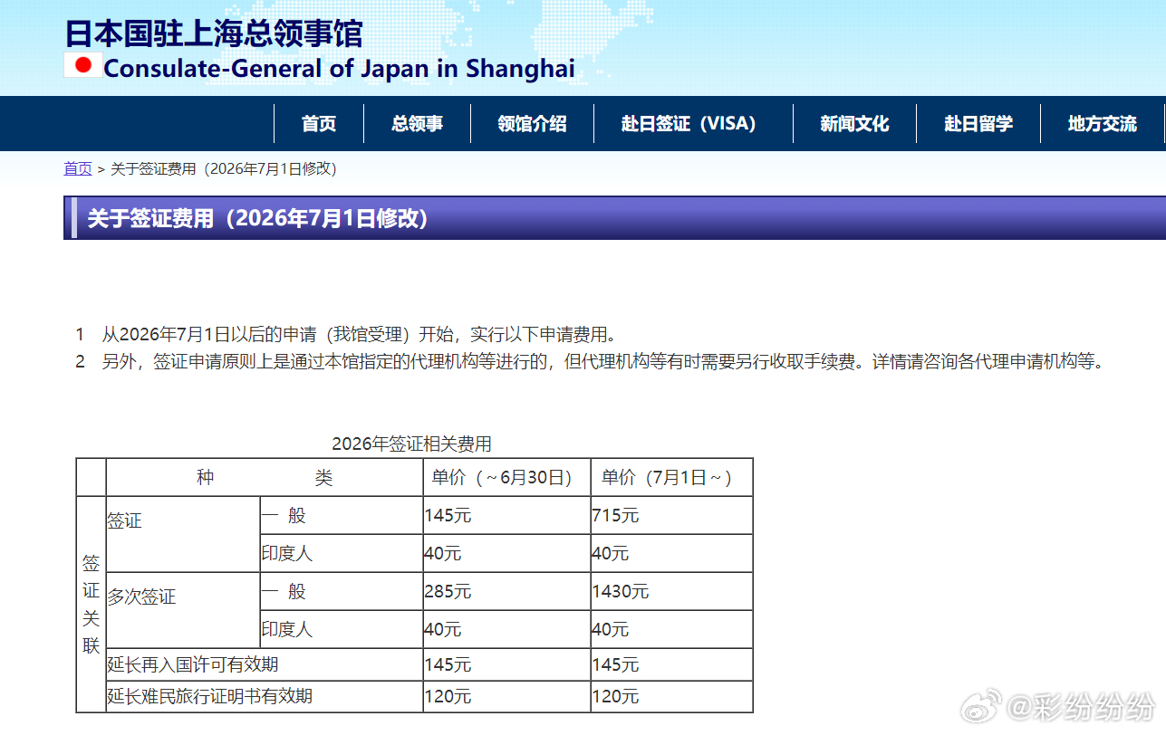Click the 签证 category cell
The height and width of the screenshot is (735, 1166).
pyautogui.click(x=183, y=534)
